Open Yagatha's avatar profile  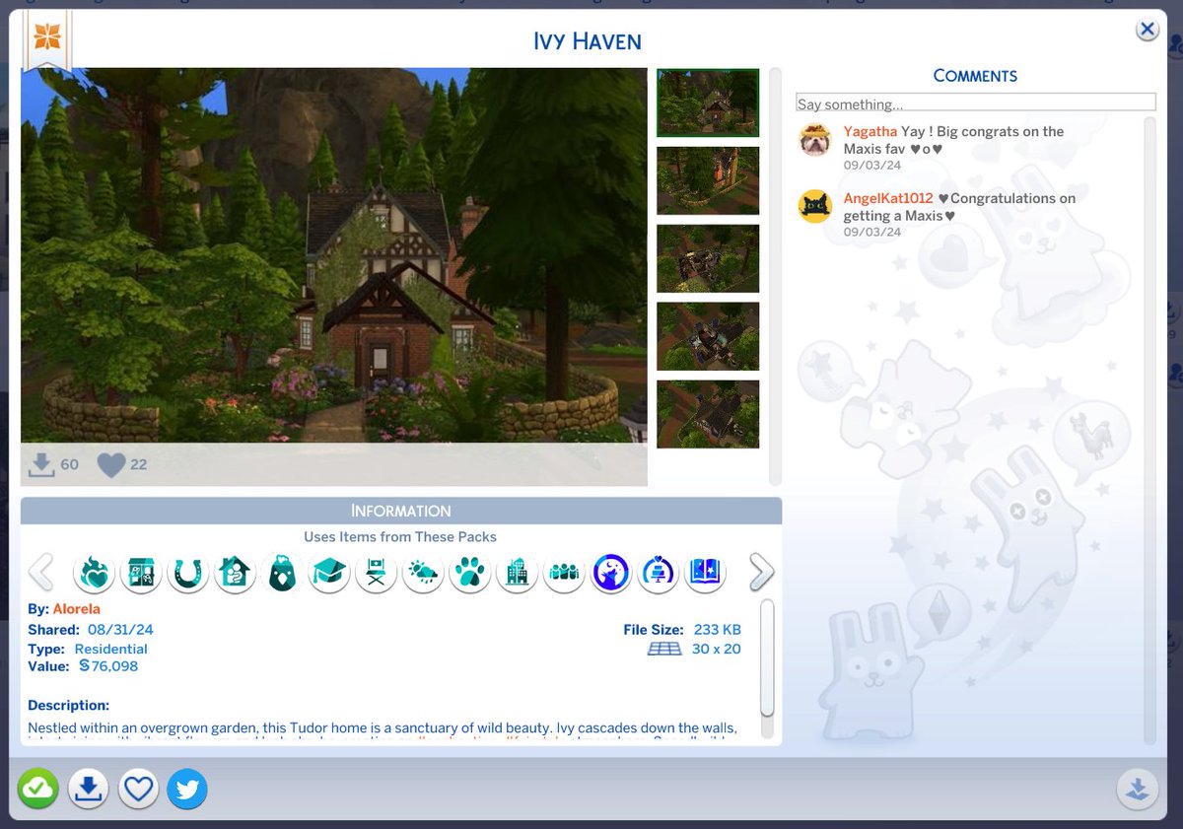click(815, 140)
